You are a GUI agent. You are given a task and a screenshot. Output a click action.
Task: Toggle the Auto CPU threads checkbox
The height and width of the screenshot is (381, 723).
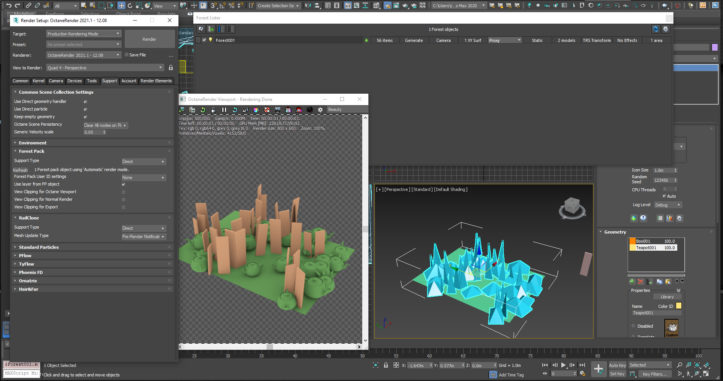[x=664, y=196]
